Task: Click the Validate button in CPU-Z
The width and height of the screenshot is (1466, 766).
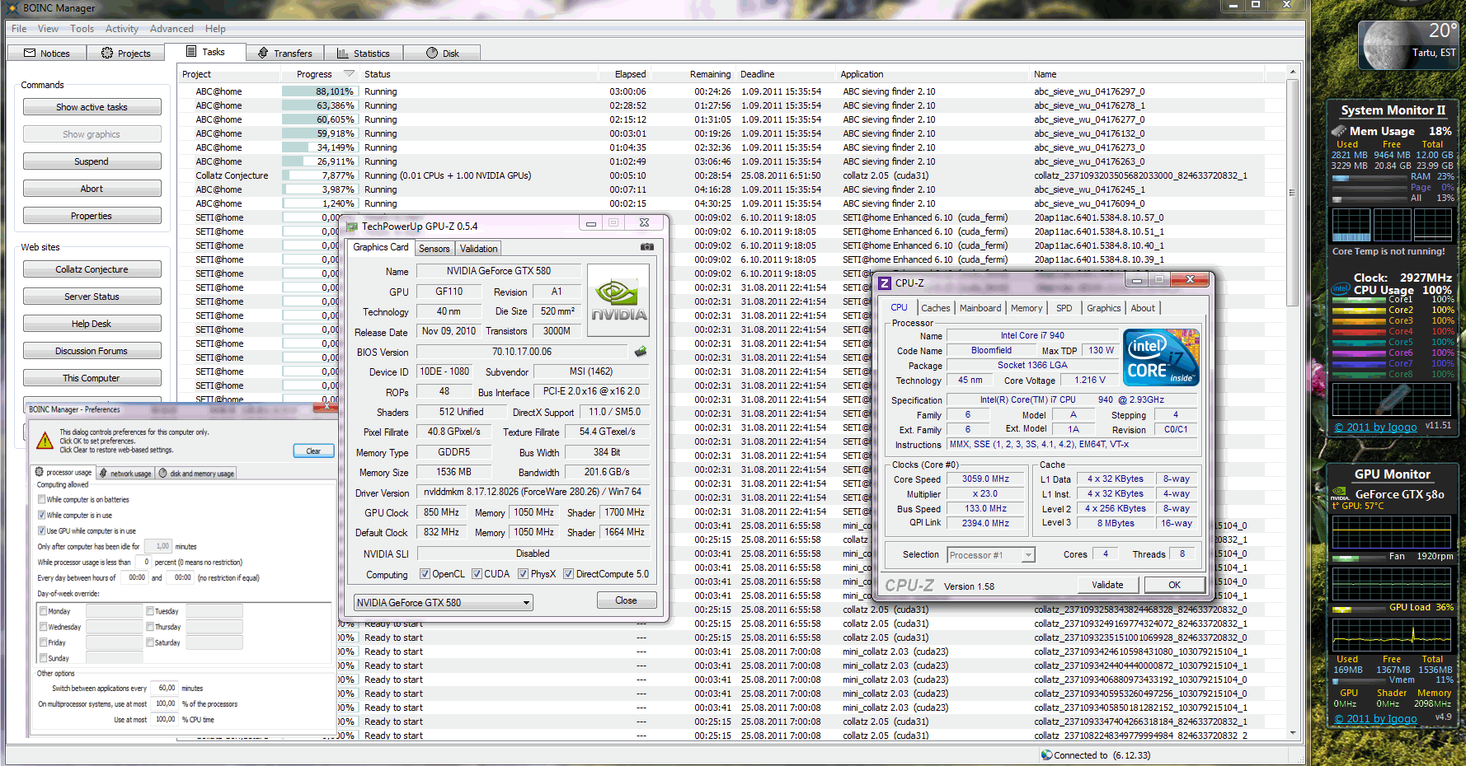Action: 1107,585
